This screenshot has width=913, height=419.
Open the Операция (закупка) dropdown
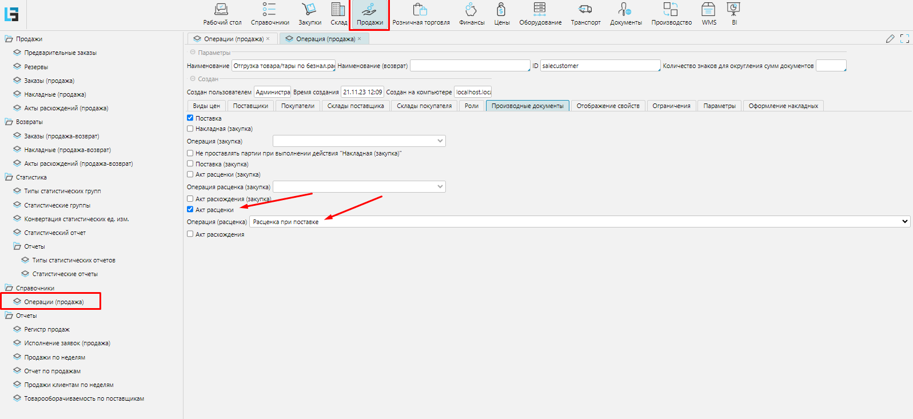click(359, 141)
